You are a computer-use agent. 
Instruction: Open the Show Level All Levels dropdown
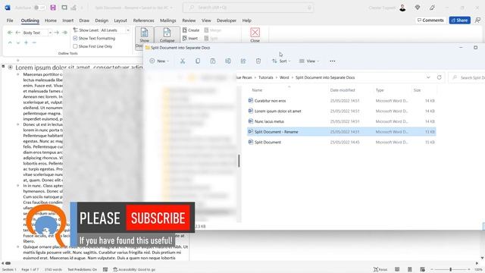tap(128, 30)
